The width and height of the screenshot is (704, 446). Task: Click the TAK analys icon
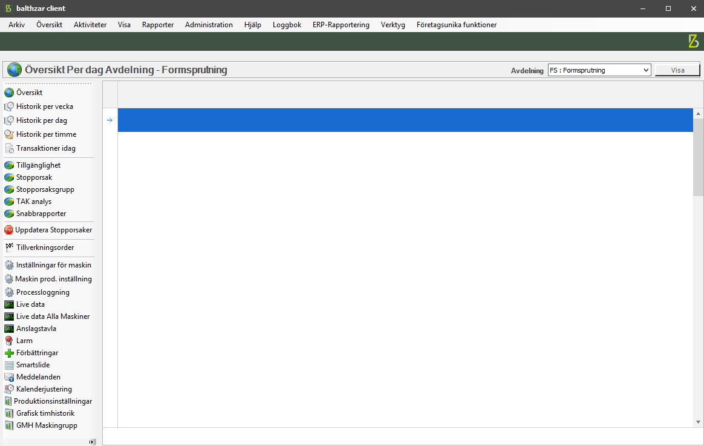9,202
